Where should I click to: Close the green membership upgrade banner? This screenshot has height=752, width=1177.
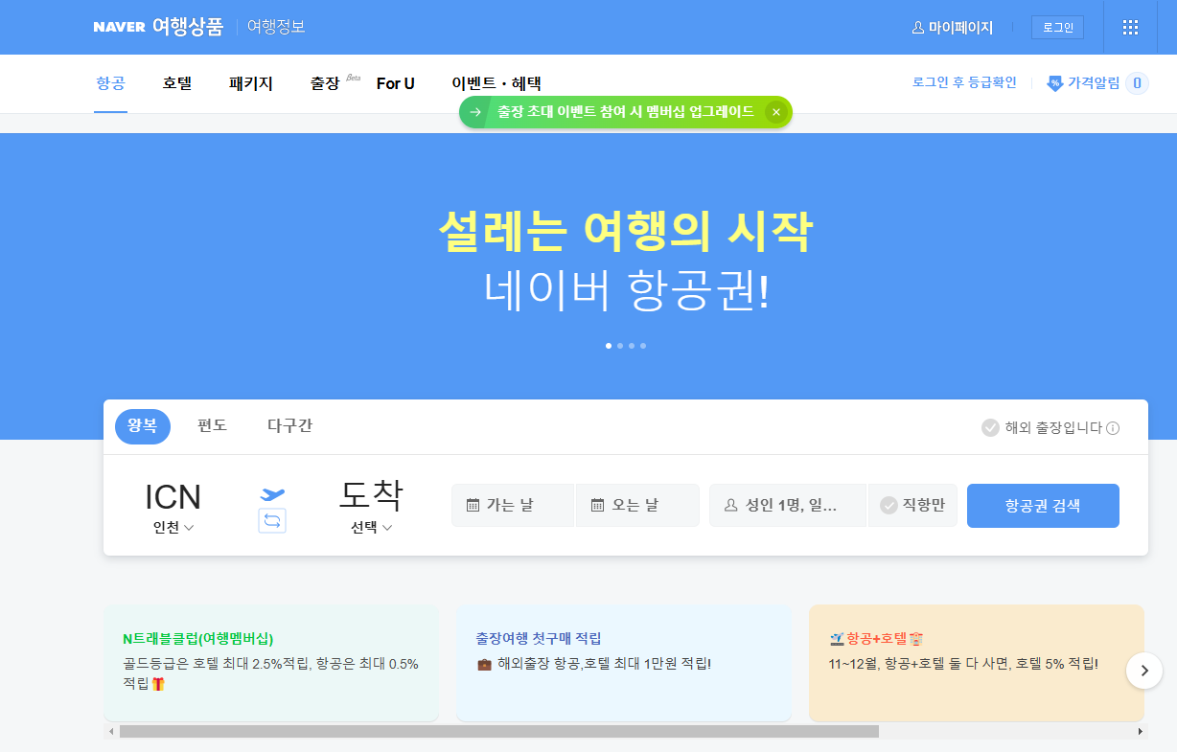[776, 112]
